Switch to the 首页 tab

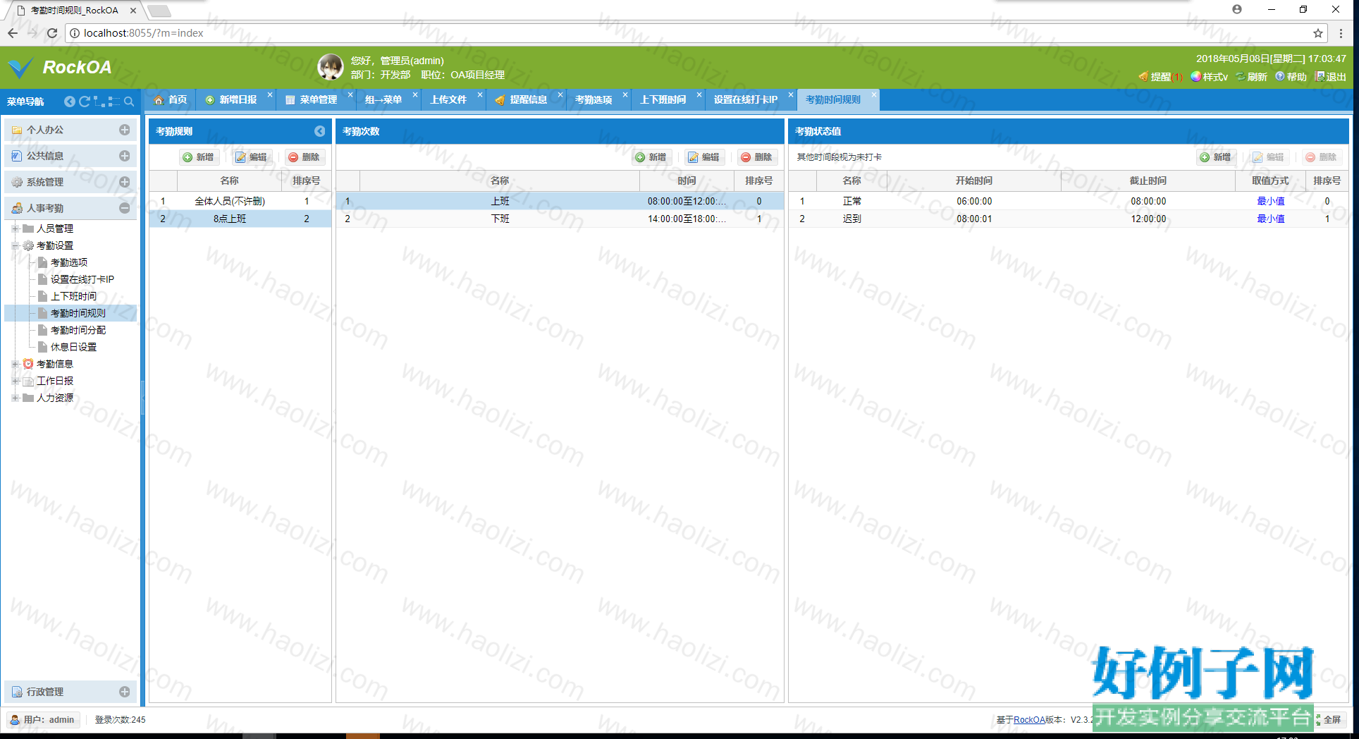[171, 99]
